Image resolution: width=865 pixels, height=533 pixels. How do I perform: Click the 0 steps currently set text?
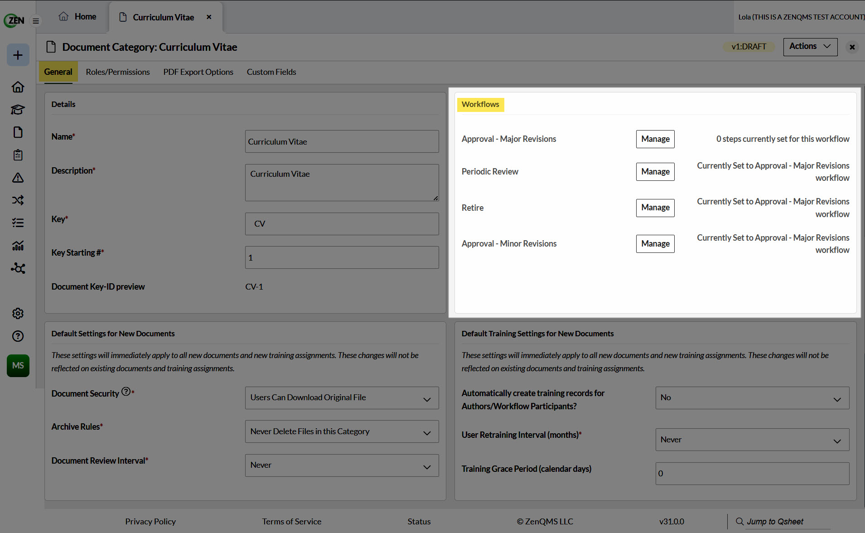coord(783,139)
